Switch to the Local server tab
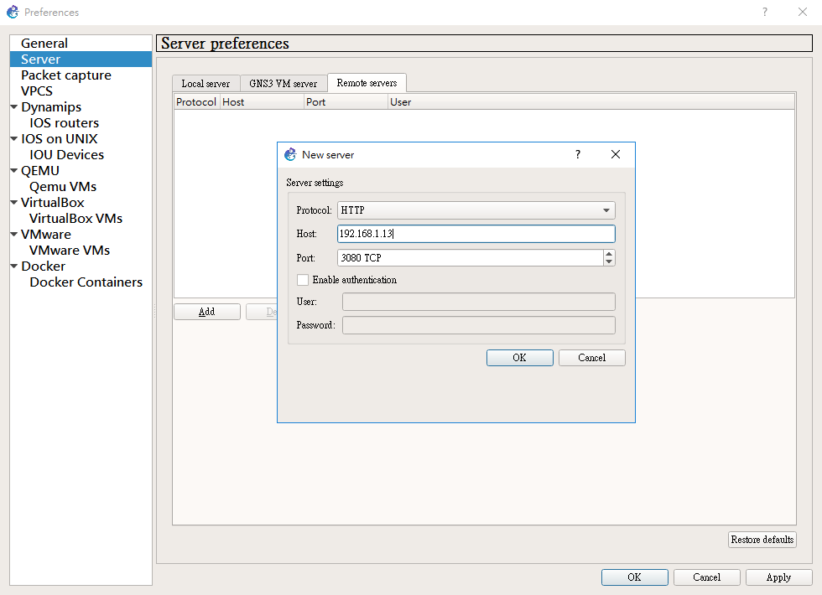822x595 pixels. tap(205, 84)
